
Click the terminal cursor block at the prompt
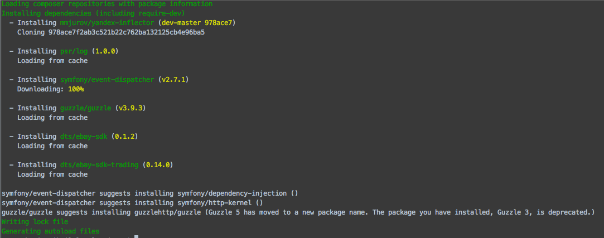(x=136, y=237)
